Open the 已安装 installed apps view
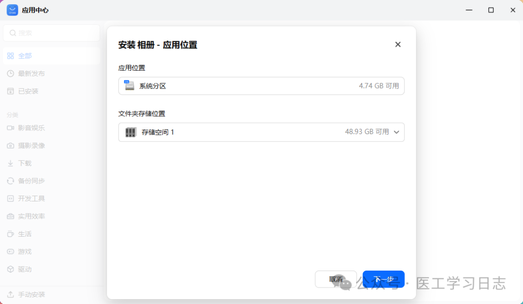This screenshot has height=304, width=523. pyautogui.click(x=25, y=91)
